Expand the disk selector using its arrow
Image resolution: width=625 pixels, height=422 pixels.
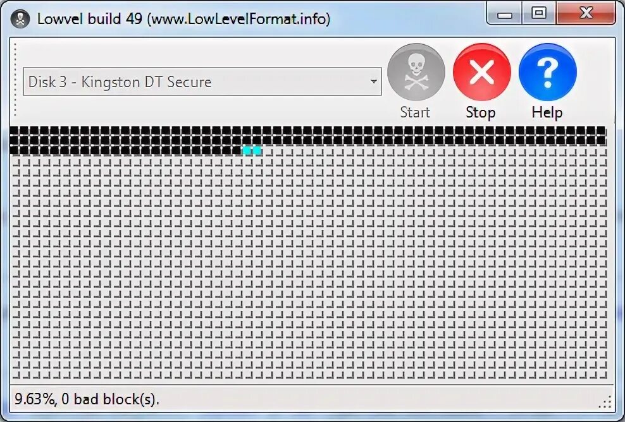point(373,81)
